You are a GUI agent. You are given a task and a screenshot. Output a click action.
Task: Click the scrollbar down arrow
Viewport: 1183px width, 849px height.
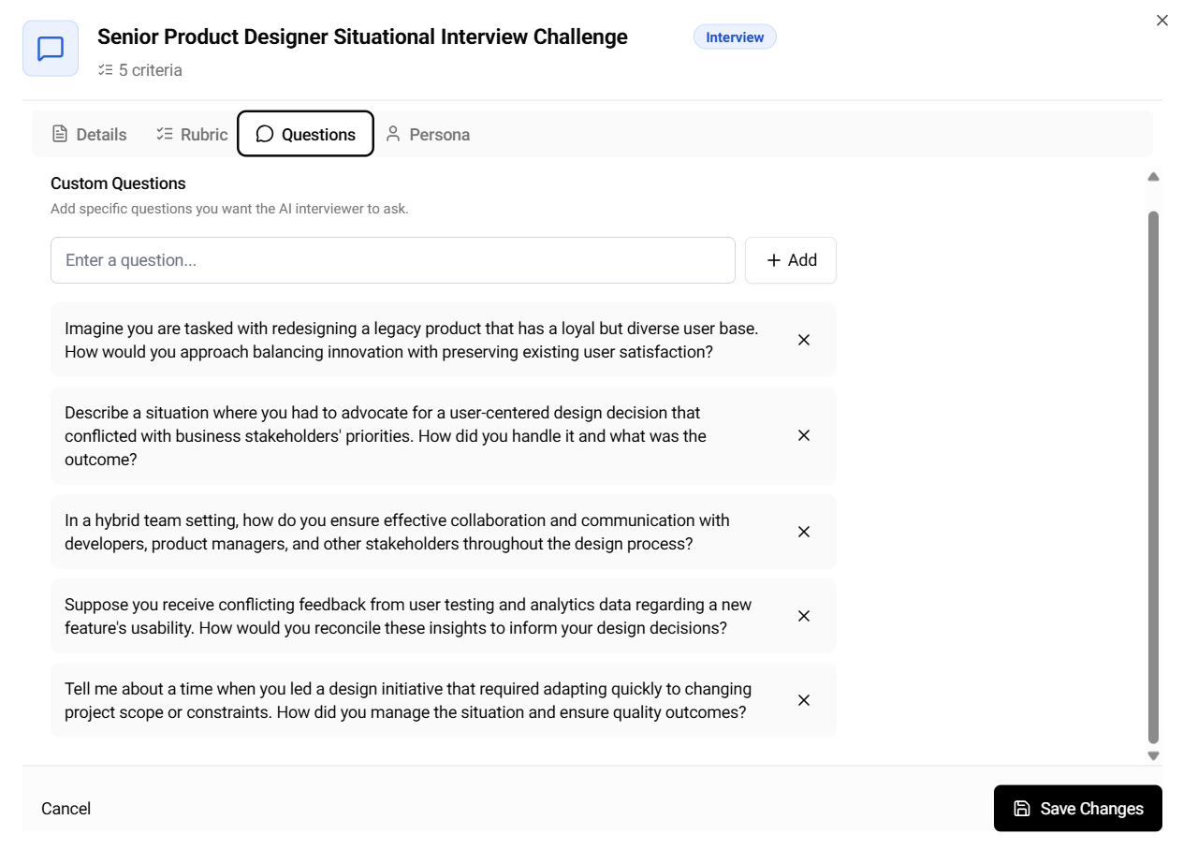coord(1153,755)
